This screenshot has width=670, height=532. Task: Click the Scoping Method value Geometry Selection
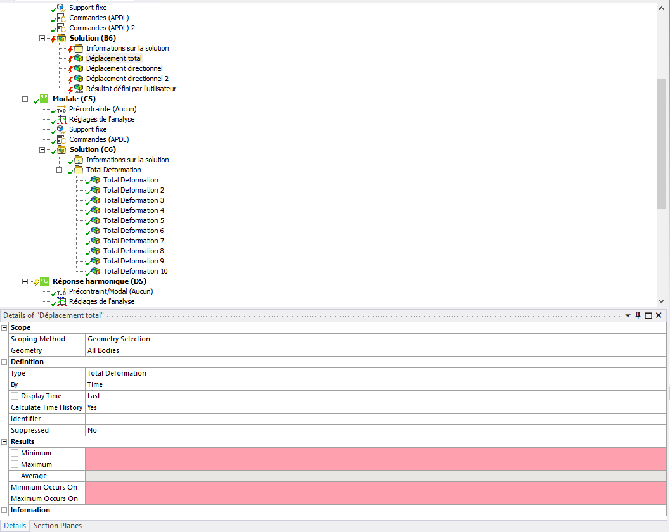coord(376,339)
